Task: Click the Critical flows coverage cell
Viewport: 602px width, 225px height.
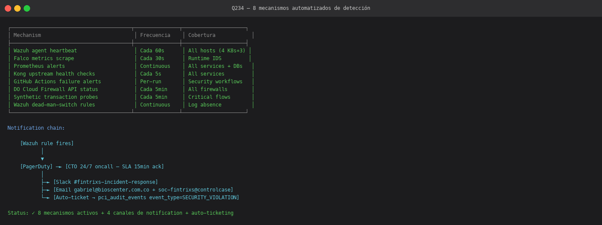Action: [x=209, y=97]
